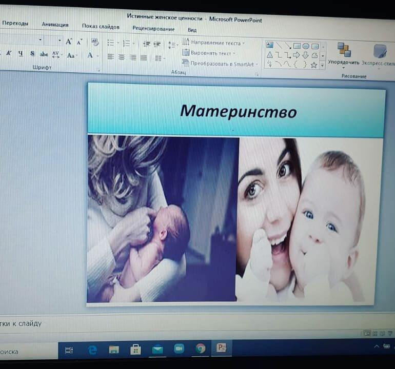
Task: Click the Материнство slide title
Action: 238,111
